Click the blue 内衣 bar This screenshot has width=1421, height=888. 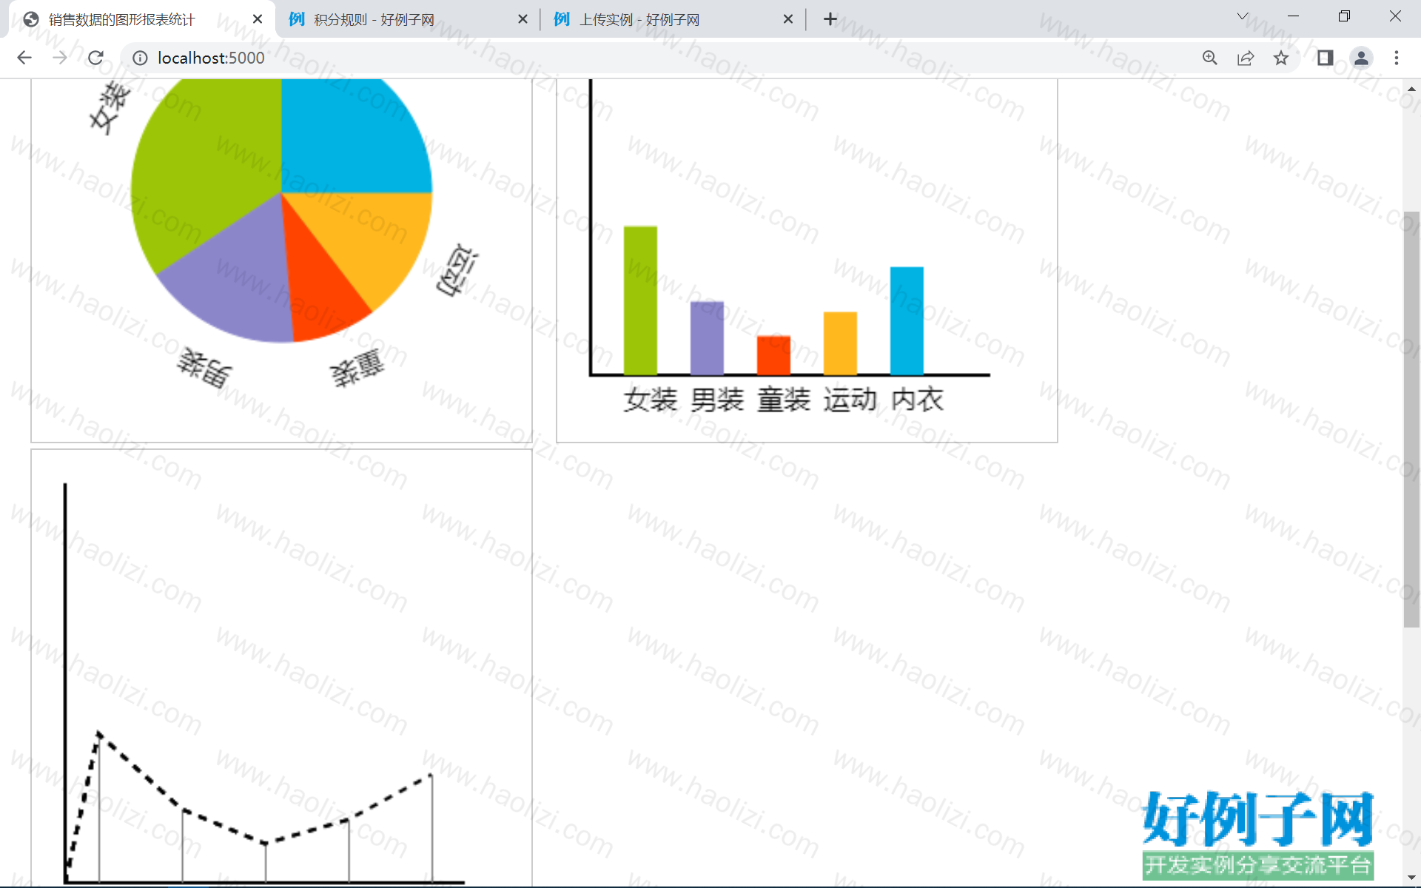[x=907, y=320]
